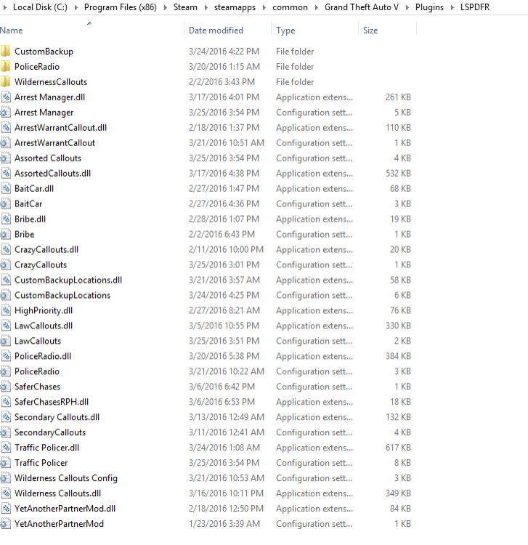Select the LawCallouts config file name

pos(38,341)
